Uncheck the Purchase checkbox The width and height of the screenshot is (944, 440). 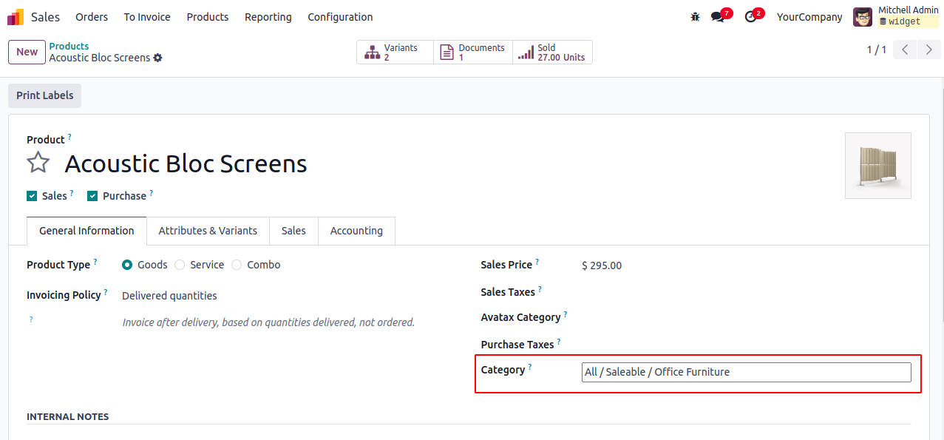pyautogui.click(x=92, y=196)
